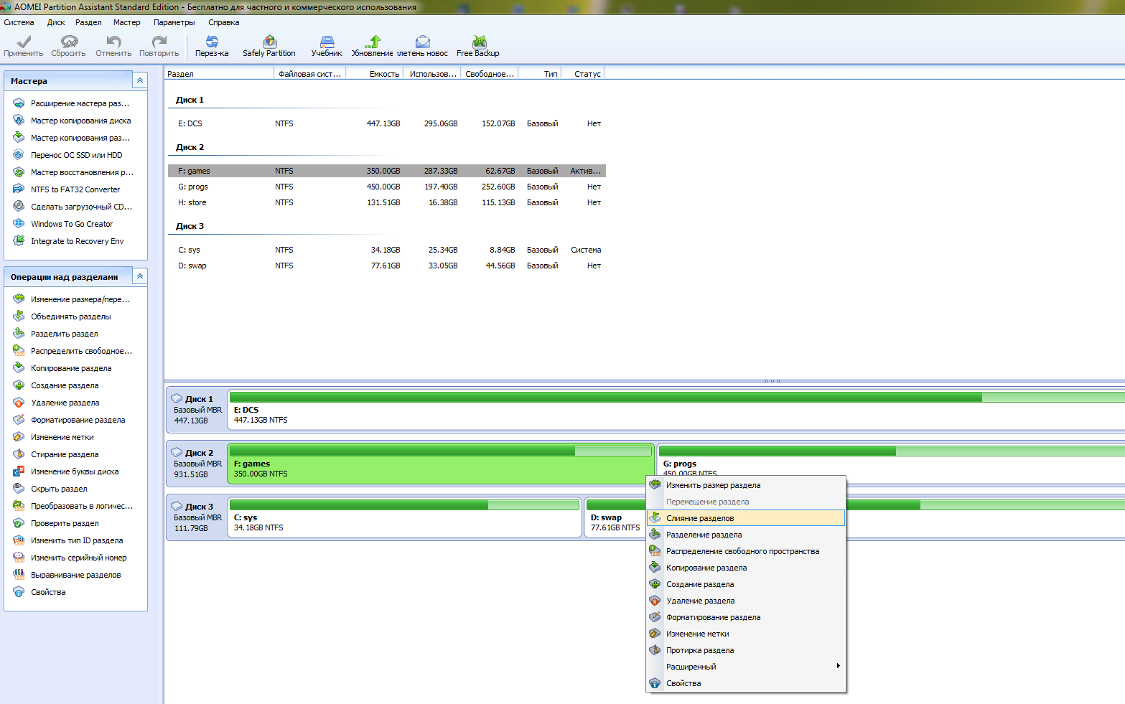Sort by Емкость column header
This screenshot has height=704, width=1125.
click(x=375, y=74)
